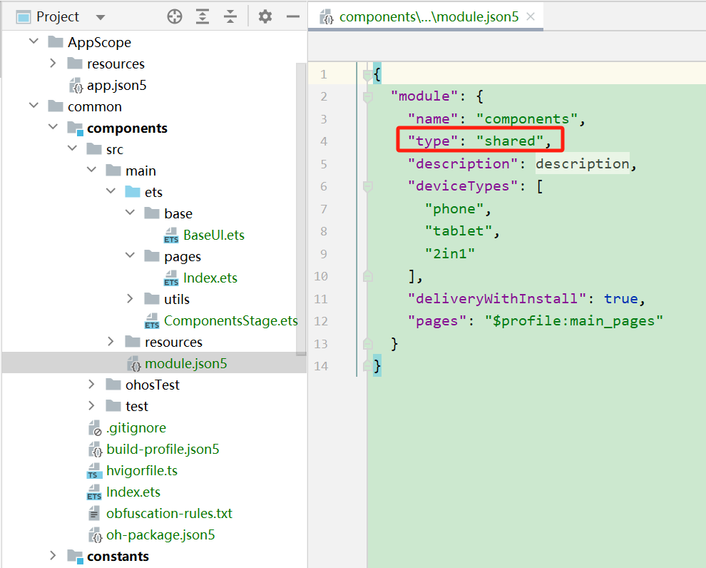Open the Project view dropdown arrow
The width and height of the screenshot is (706, 568).
point(100,18)
